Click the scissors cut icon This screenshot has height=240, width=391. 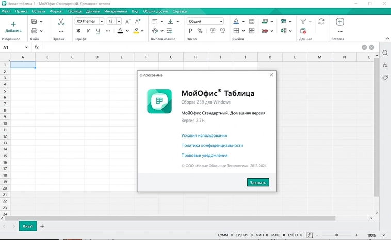(x=61, y=22)
